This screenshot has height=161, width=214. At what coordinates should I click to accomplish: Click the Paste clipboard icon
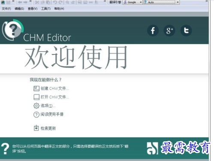(48, 2)
